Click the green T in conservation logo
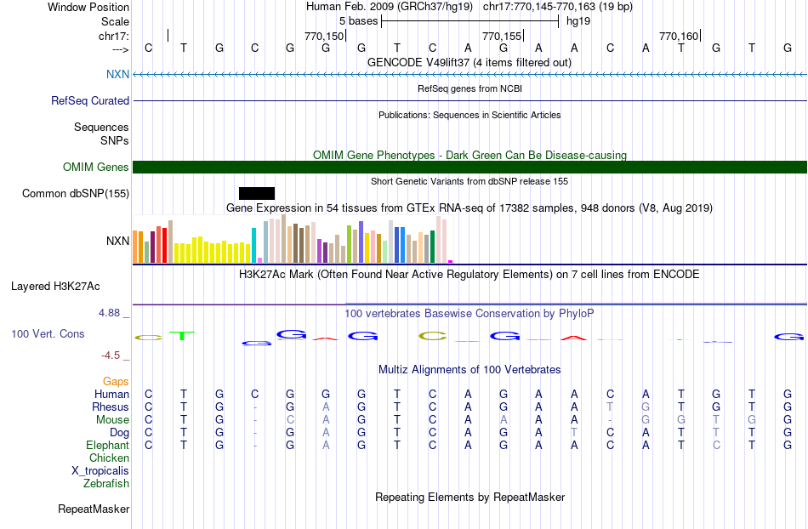This screenshot has width=808, height=529. pos(182,336)
